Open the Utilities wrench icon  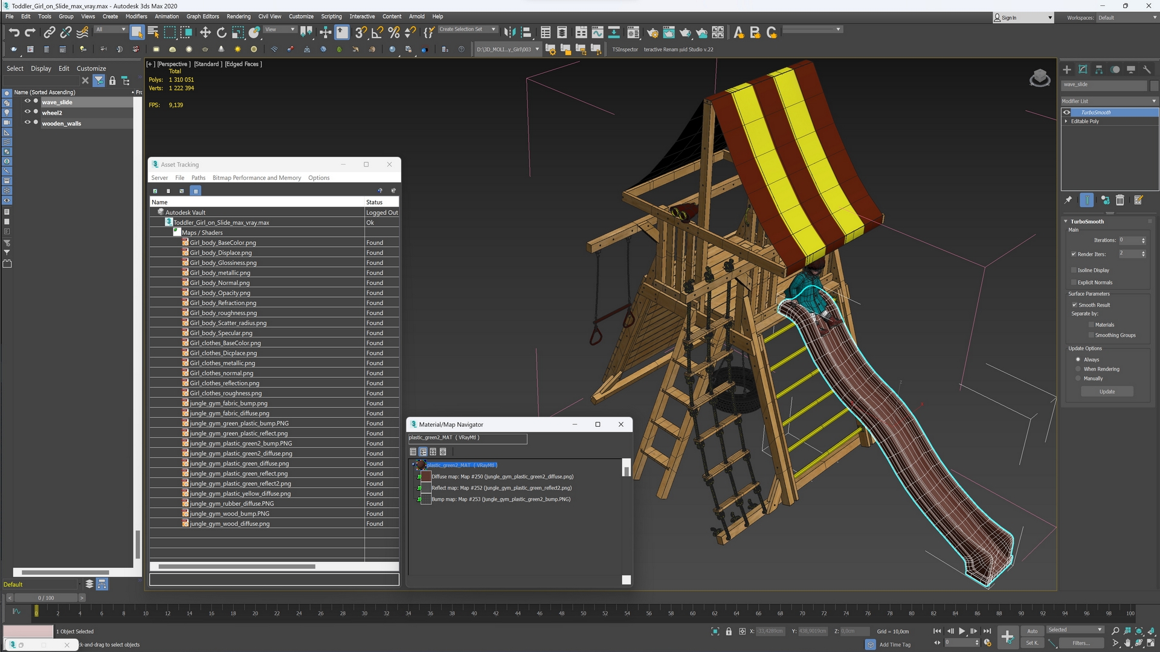coord(1147,69)
